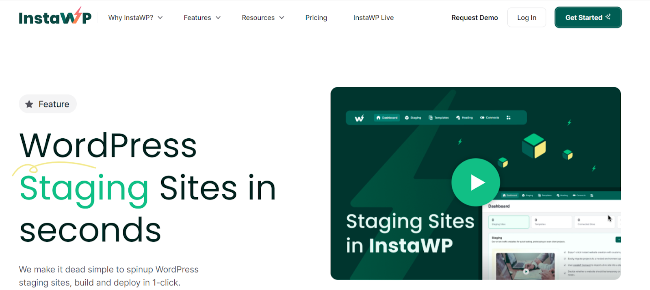Click the Log In button
This screenshot has width=650, height=290.
526,17
